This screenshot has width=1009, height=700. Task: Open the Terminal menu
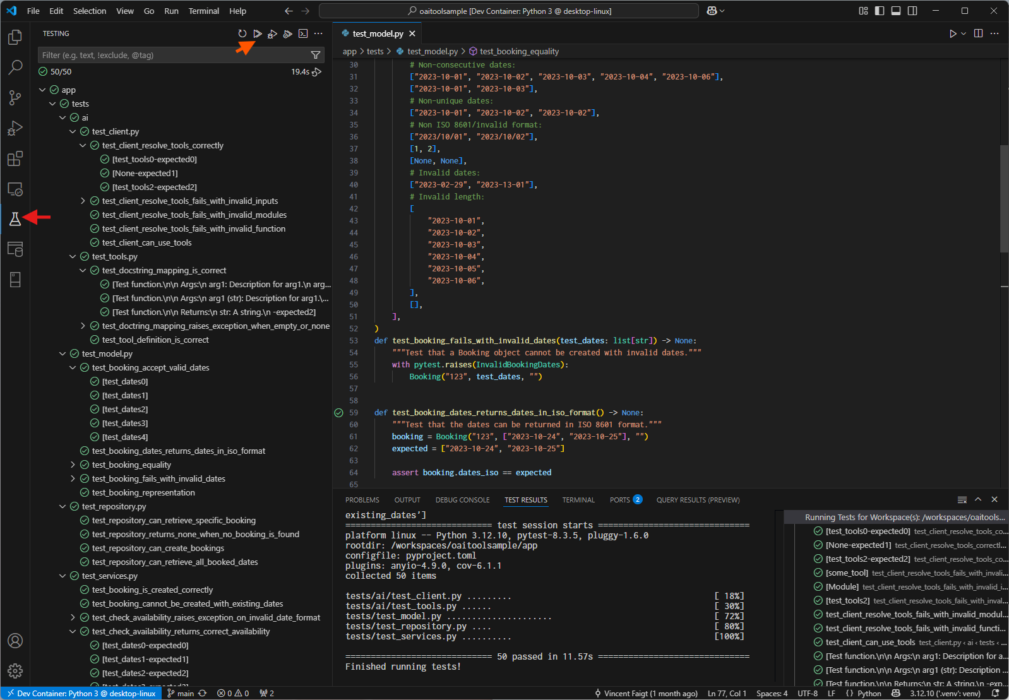click(x=203, y=11)
